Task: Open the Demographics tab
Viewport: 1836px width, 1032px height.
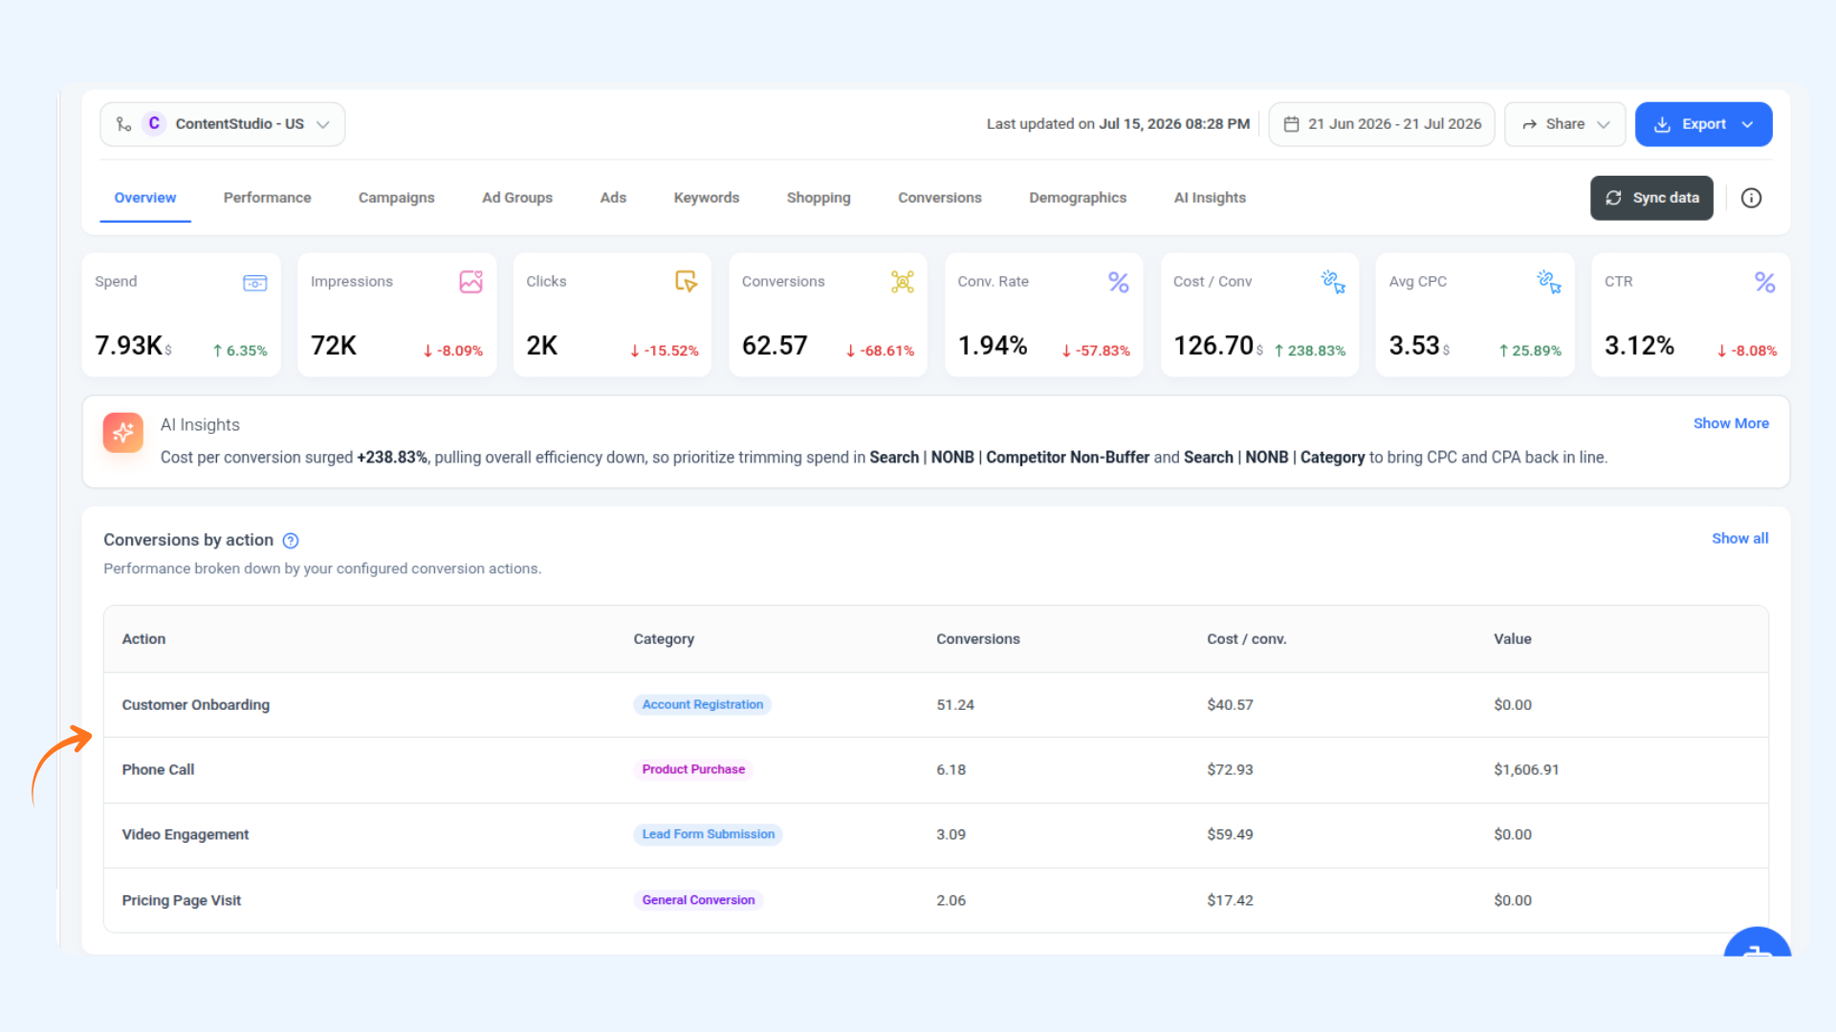Action: point(1078,198)
